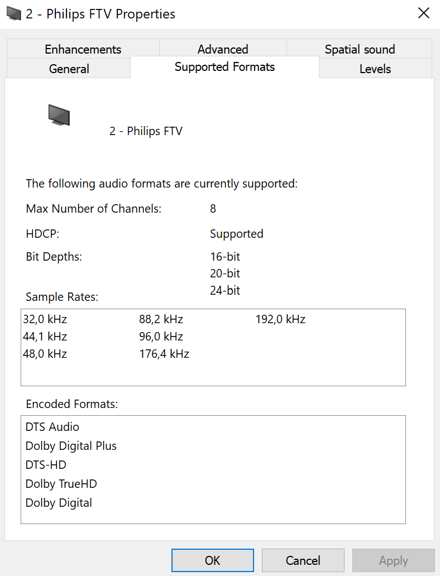Select the 32,0 kHz sample rate
Image resolution: width=440 pixels, height=576 pixels.
pyautogui.click(x=45, y=320)
